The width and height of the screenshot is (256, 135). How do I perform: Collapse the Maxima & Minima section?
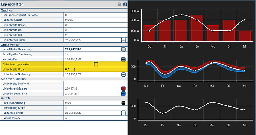[64, 79]
